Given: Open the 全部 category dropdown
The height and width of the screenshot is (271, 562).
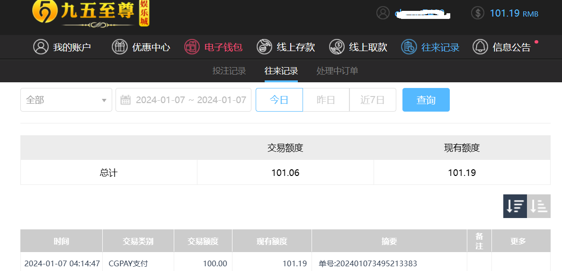Looking at the screenshot, I should point(66,99).
